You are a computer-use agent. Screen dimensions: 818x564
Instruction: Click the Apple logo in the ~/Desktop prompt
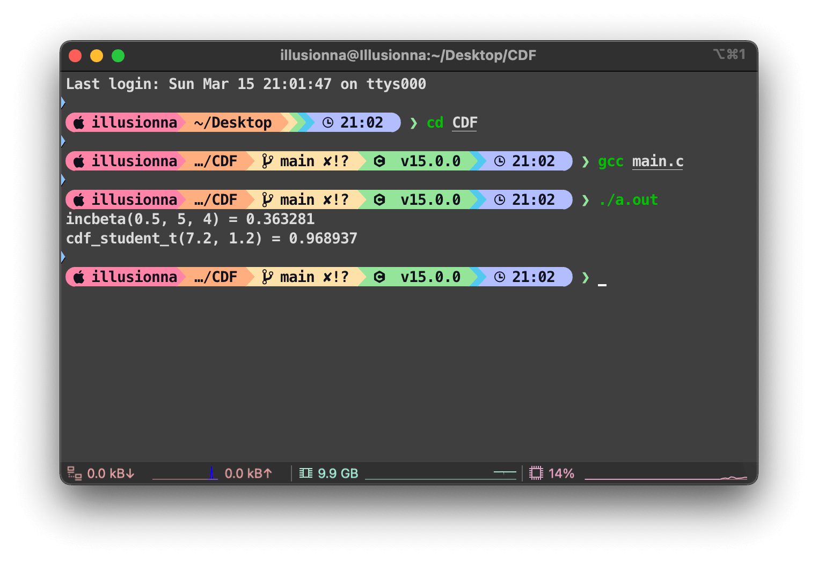pyautogui.click(x=79, y=123)
